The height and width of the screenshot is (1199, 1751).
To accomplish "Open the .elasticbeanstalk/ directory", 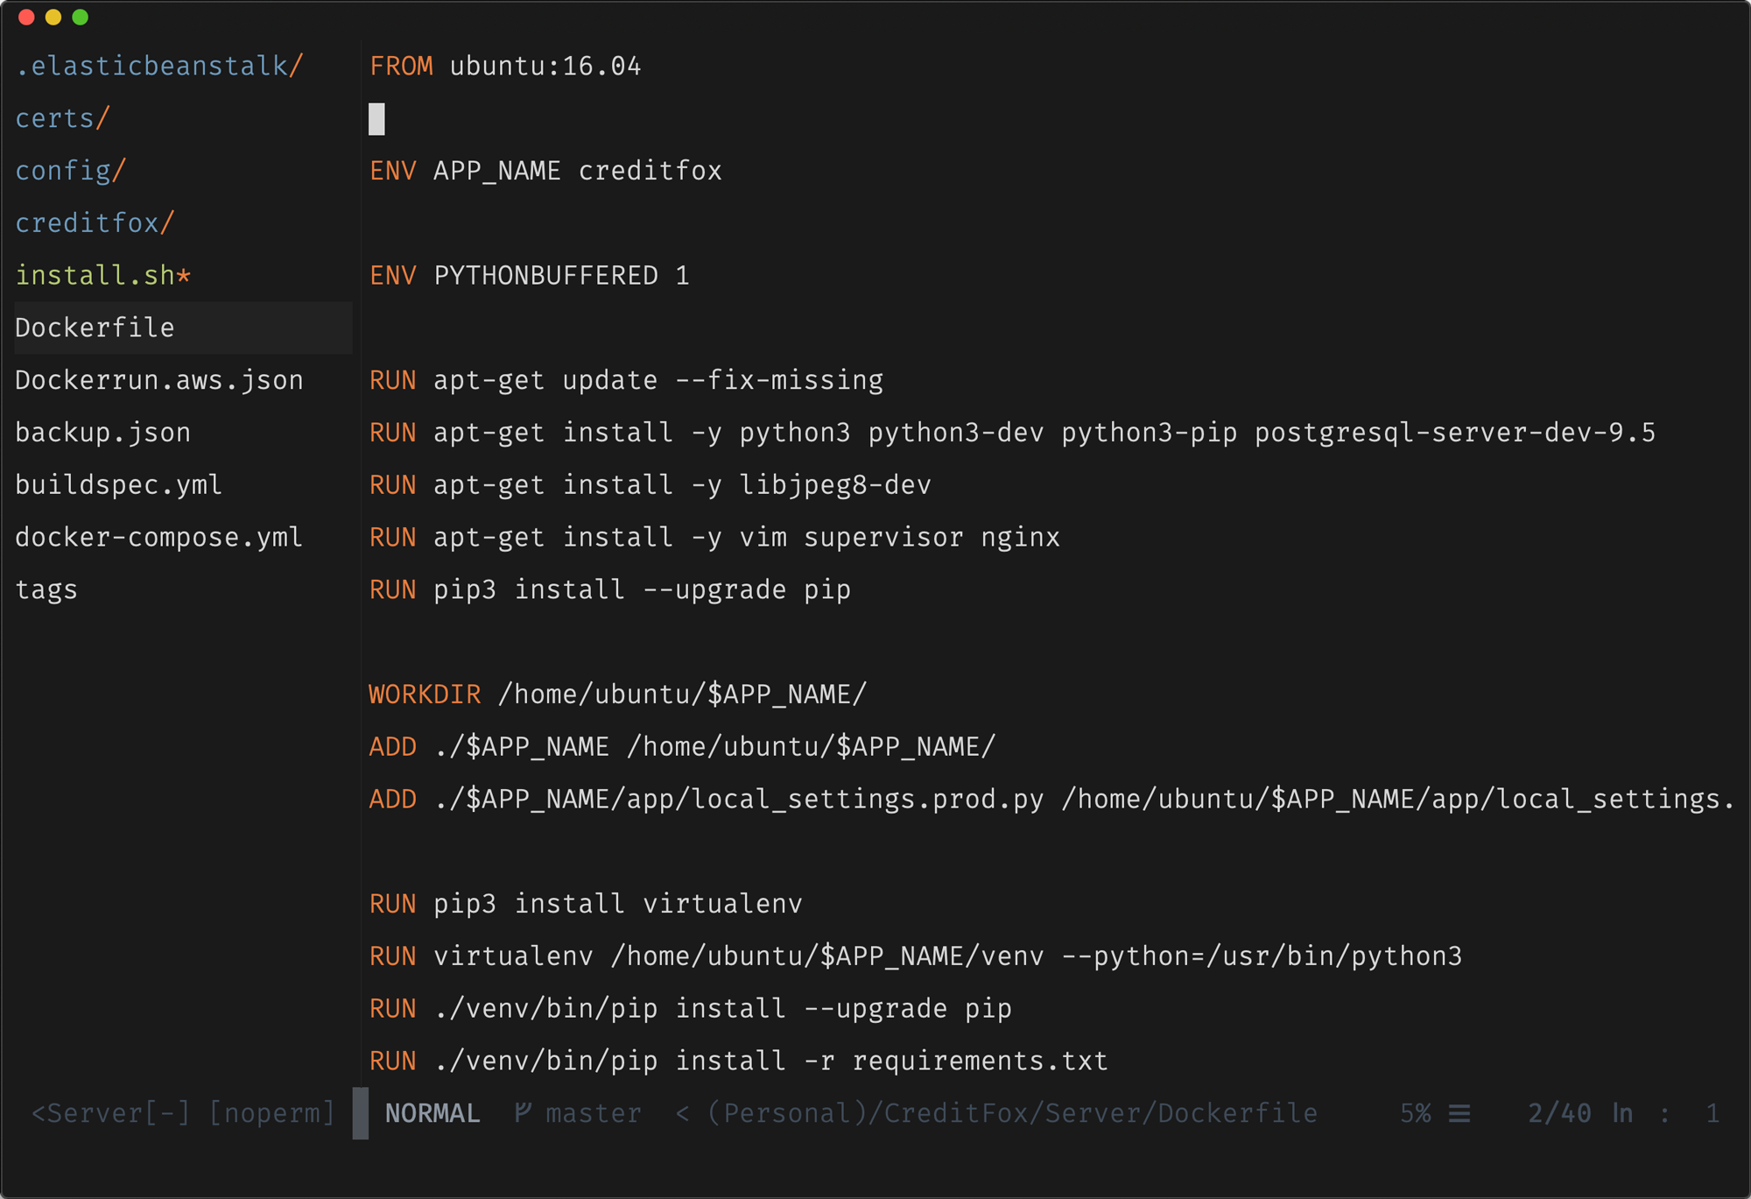I will click(159, 66).
